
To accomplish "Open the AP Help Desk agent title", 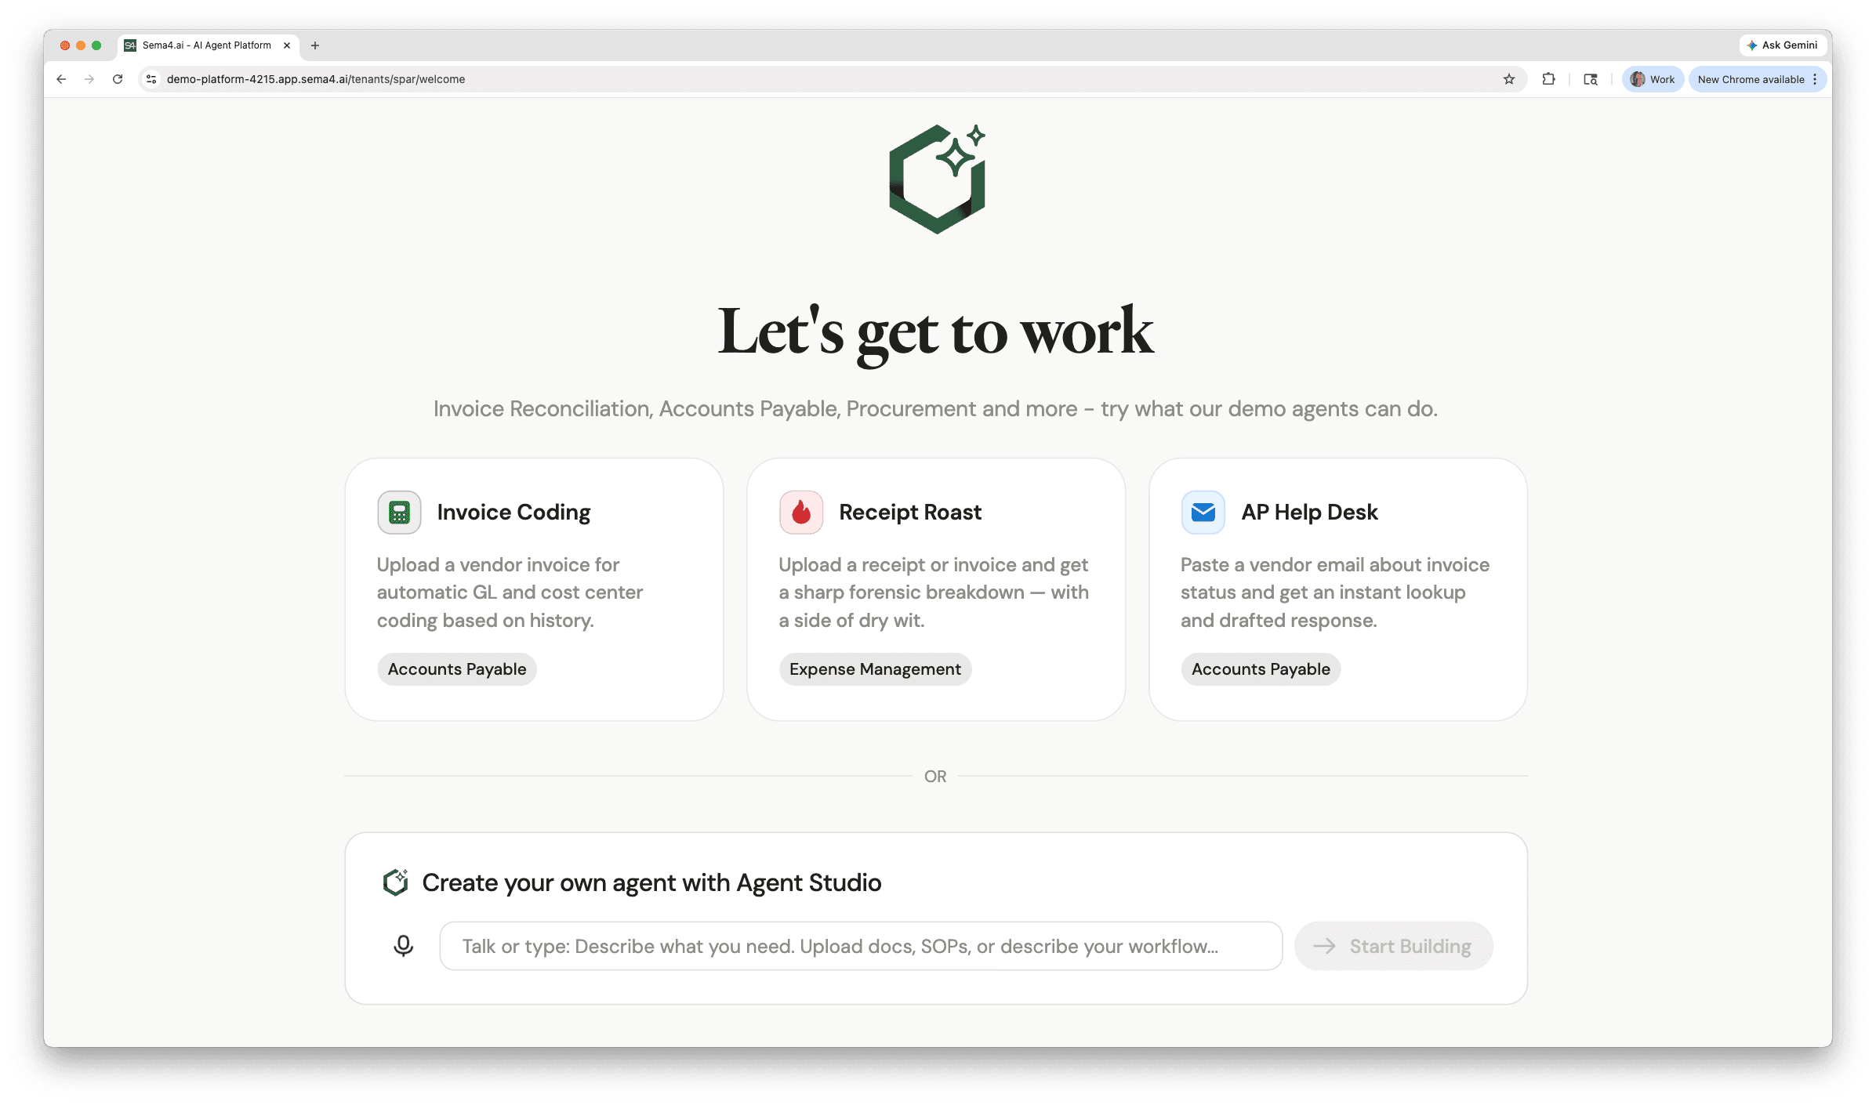I will pos(1309,513).
